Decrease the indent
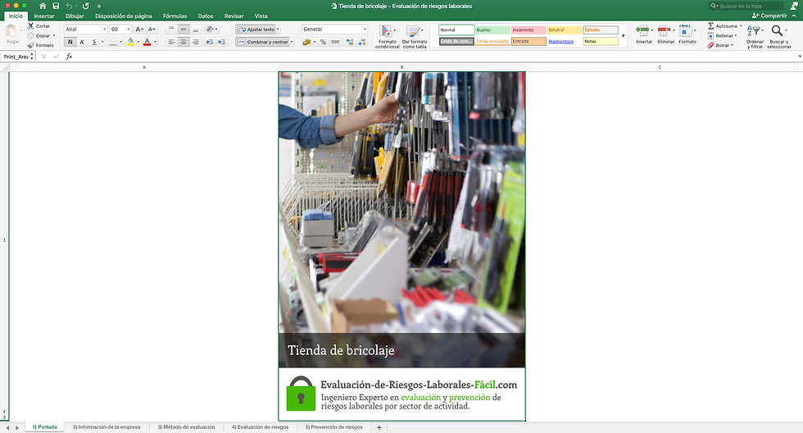The height and width of the screenshot is (433, 803). click(210, 42)
